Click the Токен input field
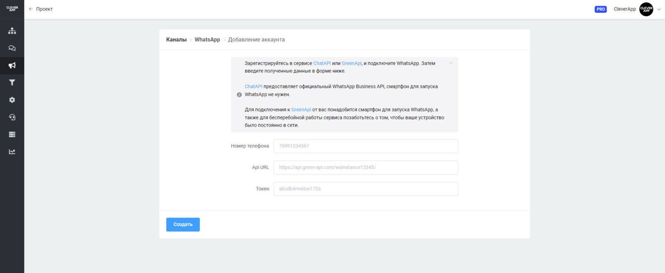Image resolution: width=665 pixels, height=273 pixels. pos(365,189)
